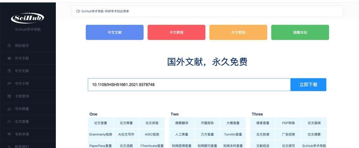
Task: Open 广告招商 tile
Action: (x=289, y=134)
